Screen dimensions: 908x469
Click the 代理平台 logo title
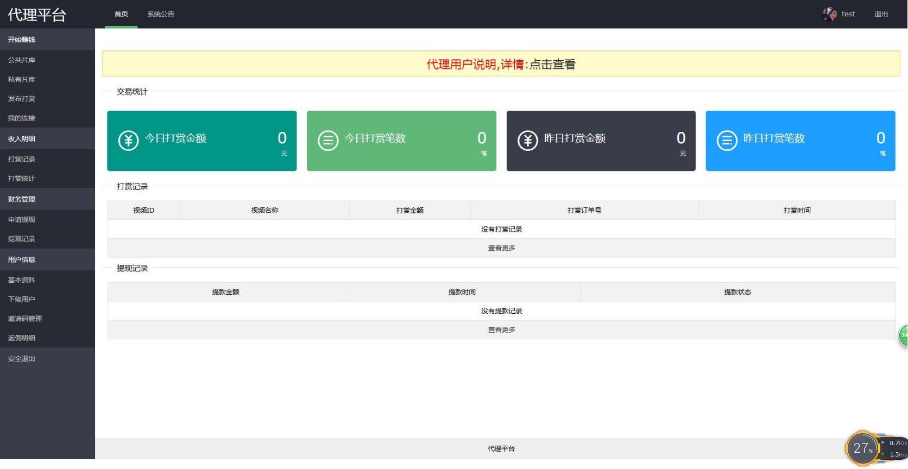pos(37,15)
